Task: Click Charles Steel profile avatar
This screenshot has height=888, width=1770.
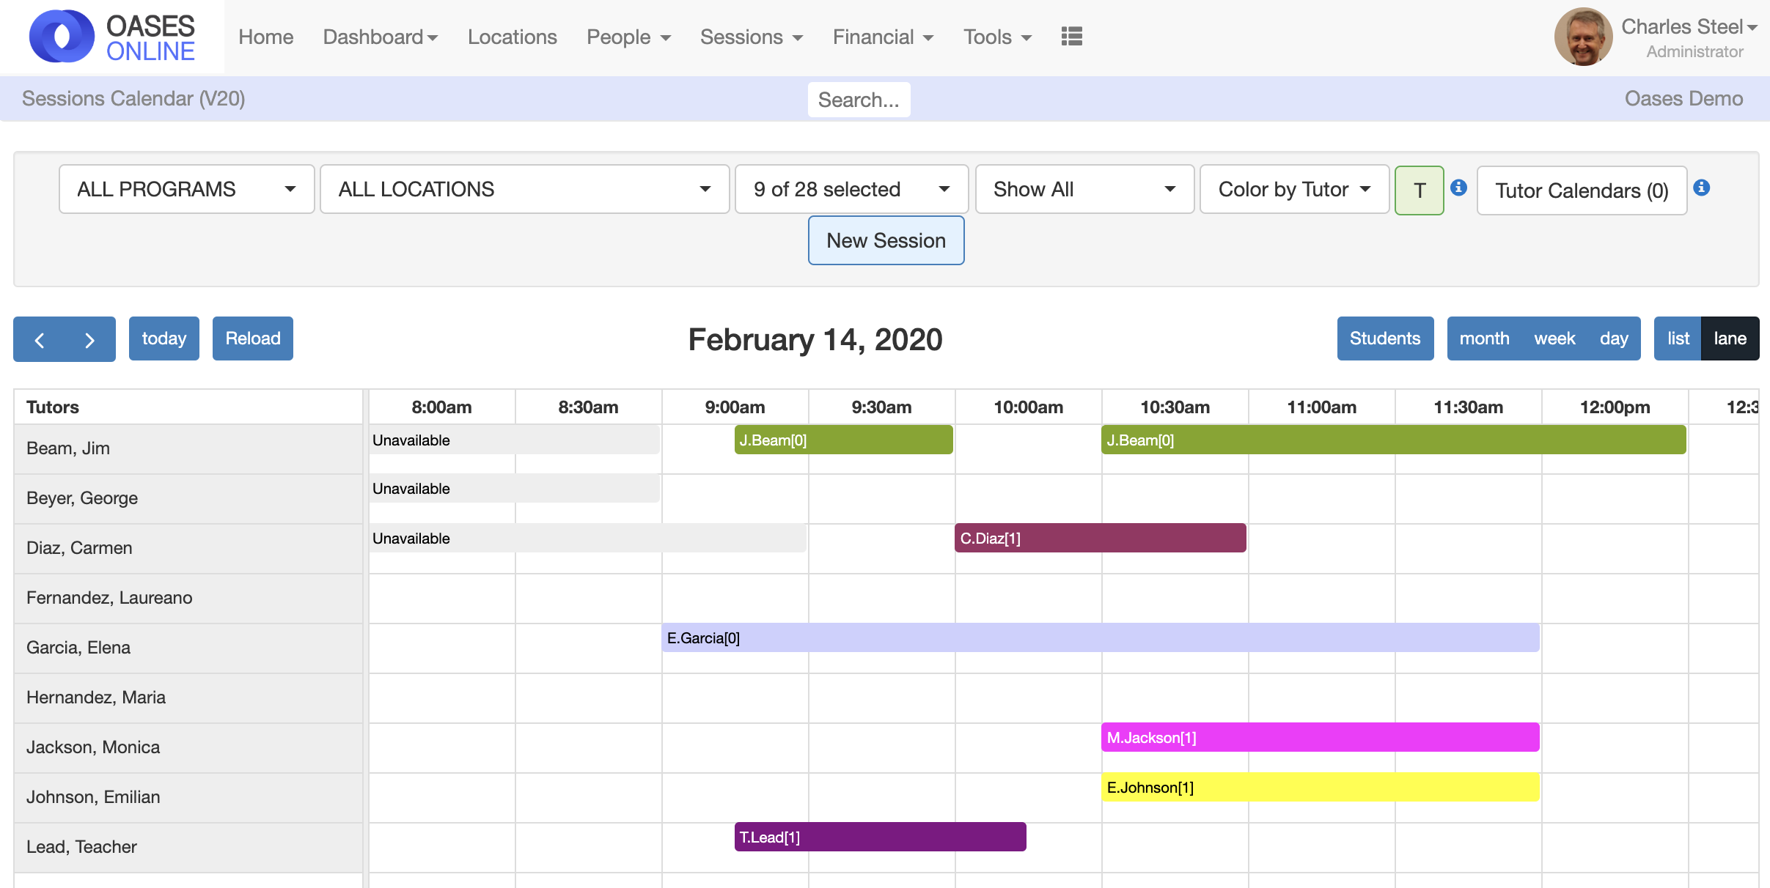Action: 1583,37
